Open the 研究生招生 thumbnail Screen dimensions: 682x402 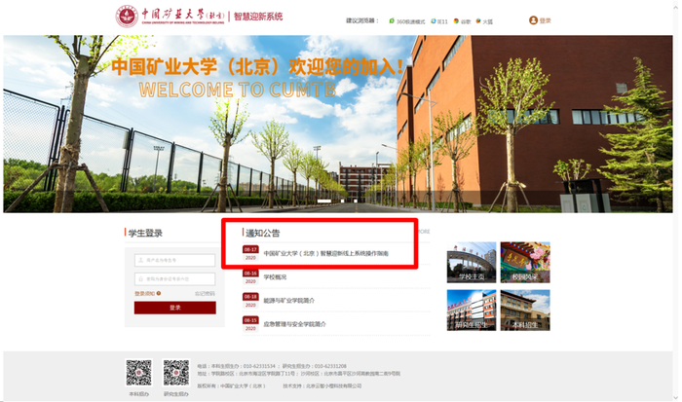pos(472,311)
